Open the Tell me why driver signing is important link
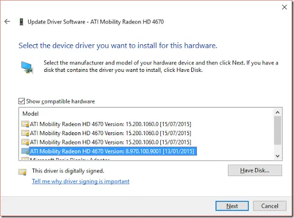Image resolution: width=294 pixels, height=218 pixels. coord(80,181)
